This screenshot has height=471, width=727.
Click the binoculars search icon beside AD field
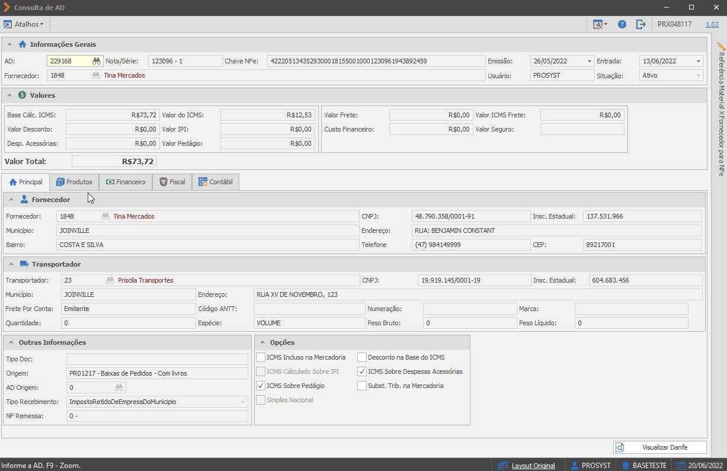pyautogui.click(x=97, y=61)
